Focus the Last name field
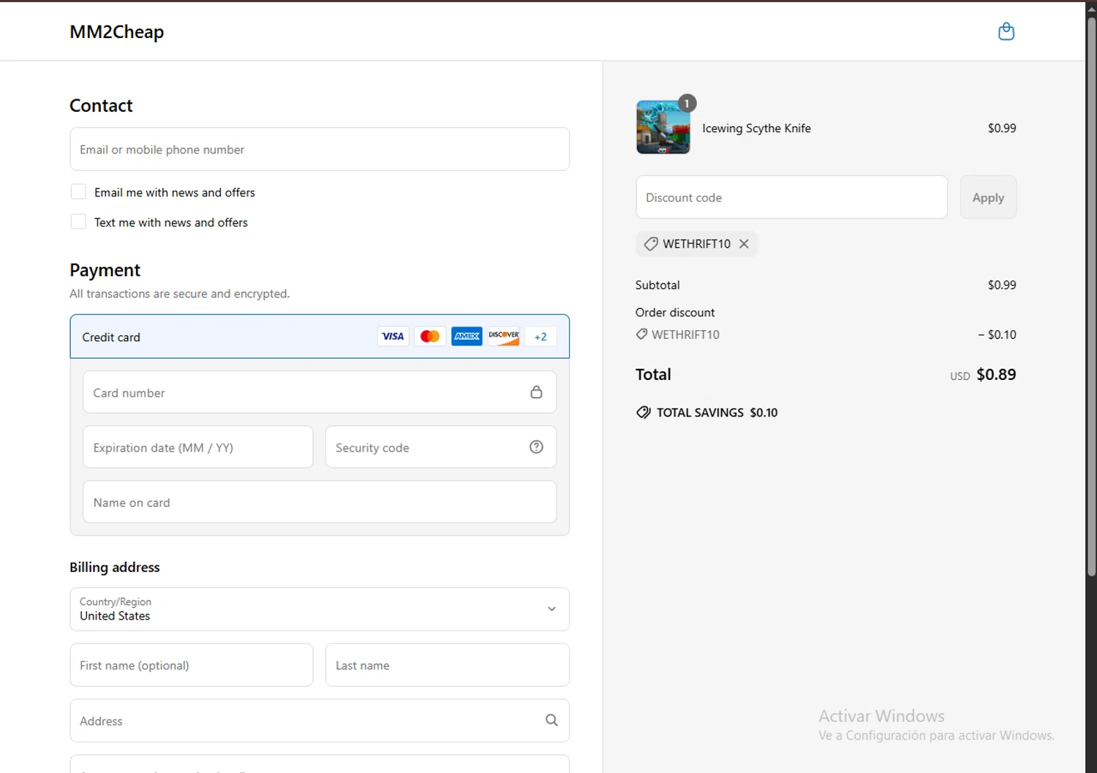Screen dimensions: 1097x773 click(448, 665)
